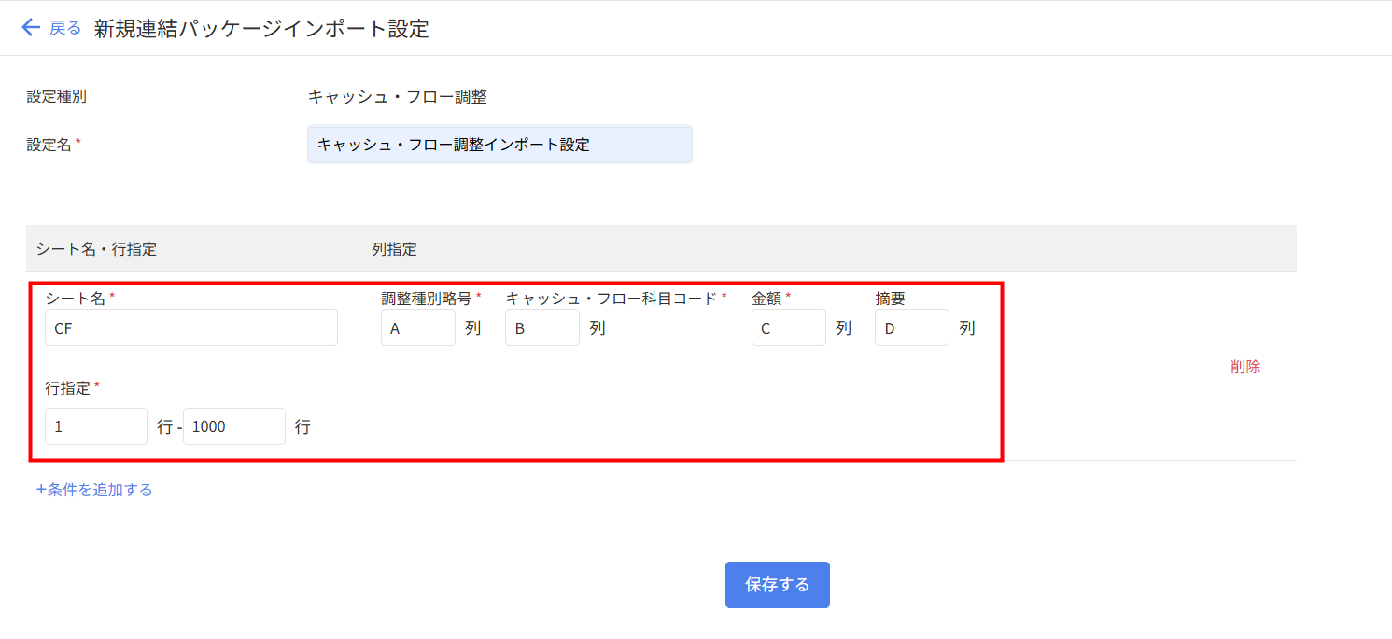
Task: Select the 調整種別略号 column input
Action: (417, 327)
